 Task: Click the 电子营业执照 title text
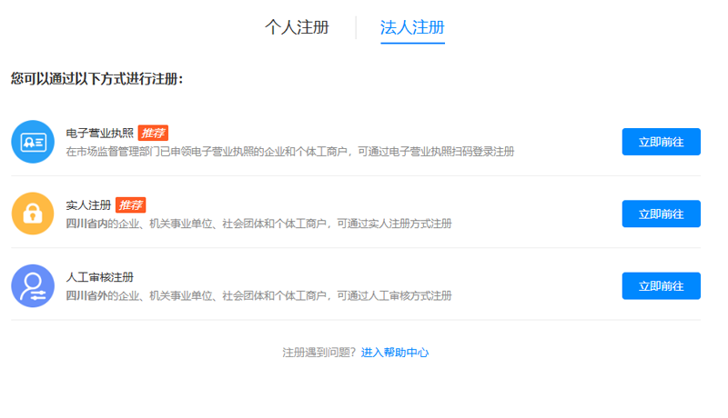(99, 133)
